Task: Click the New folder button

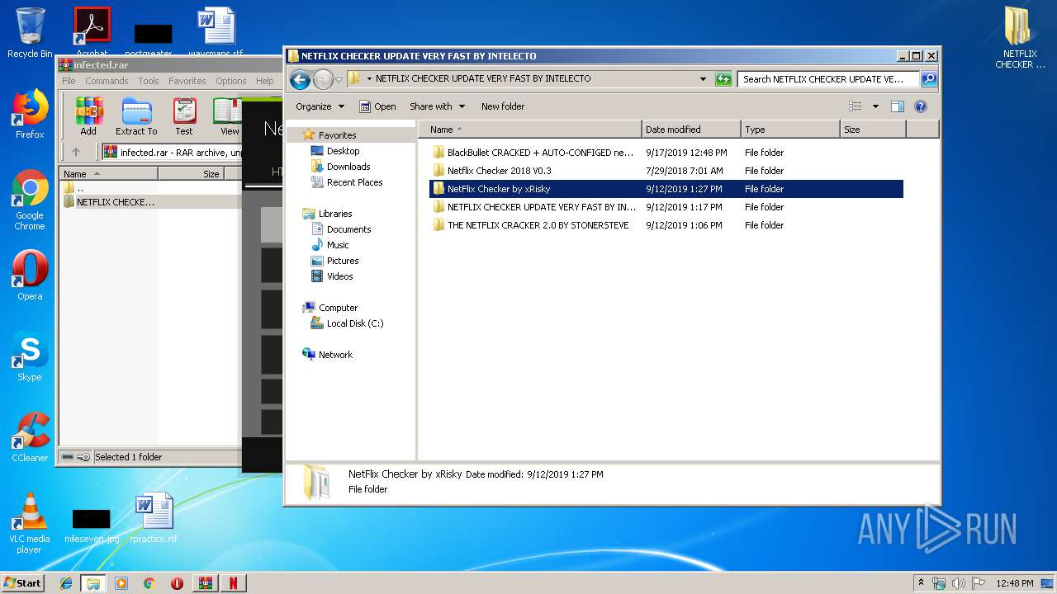Action: click(x=503, y=106)
